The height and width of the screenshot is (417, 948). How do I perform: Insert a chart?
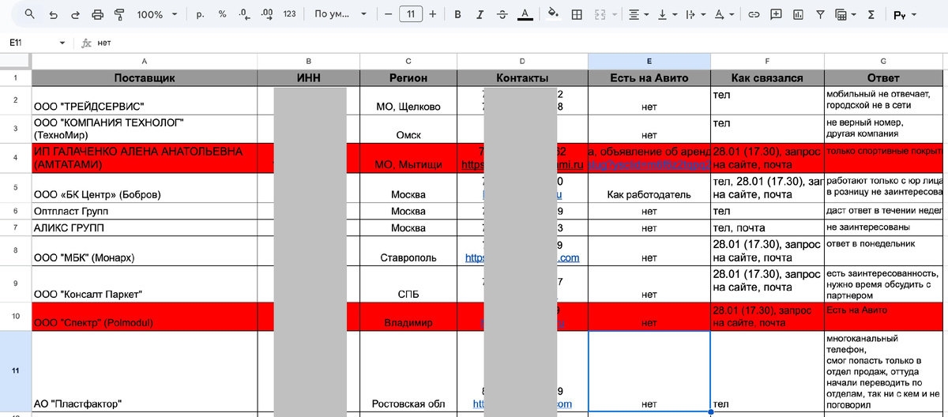[x=798, y=14]
